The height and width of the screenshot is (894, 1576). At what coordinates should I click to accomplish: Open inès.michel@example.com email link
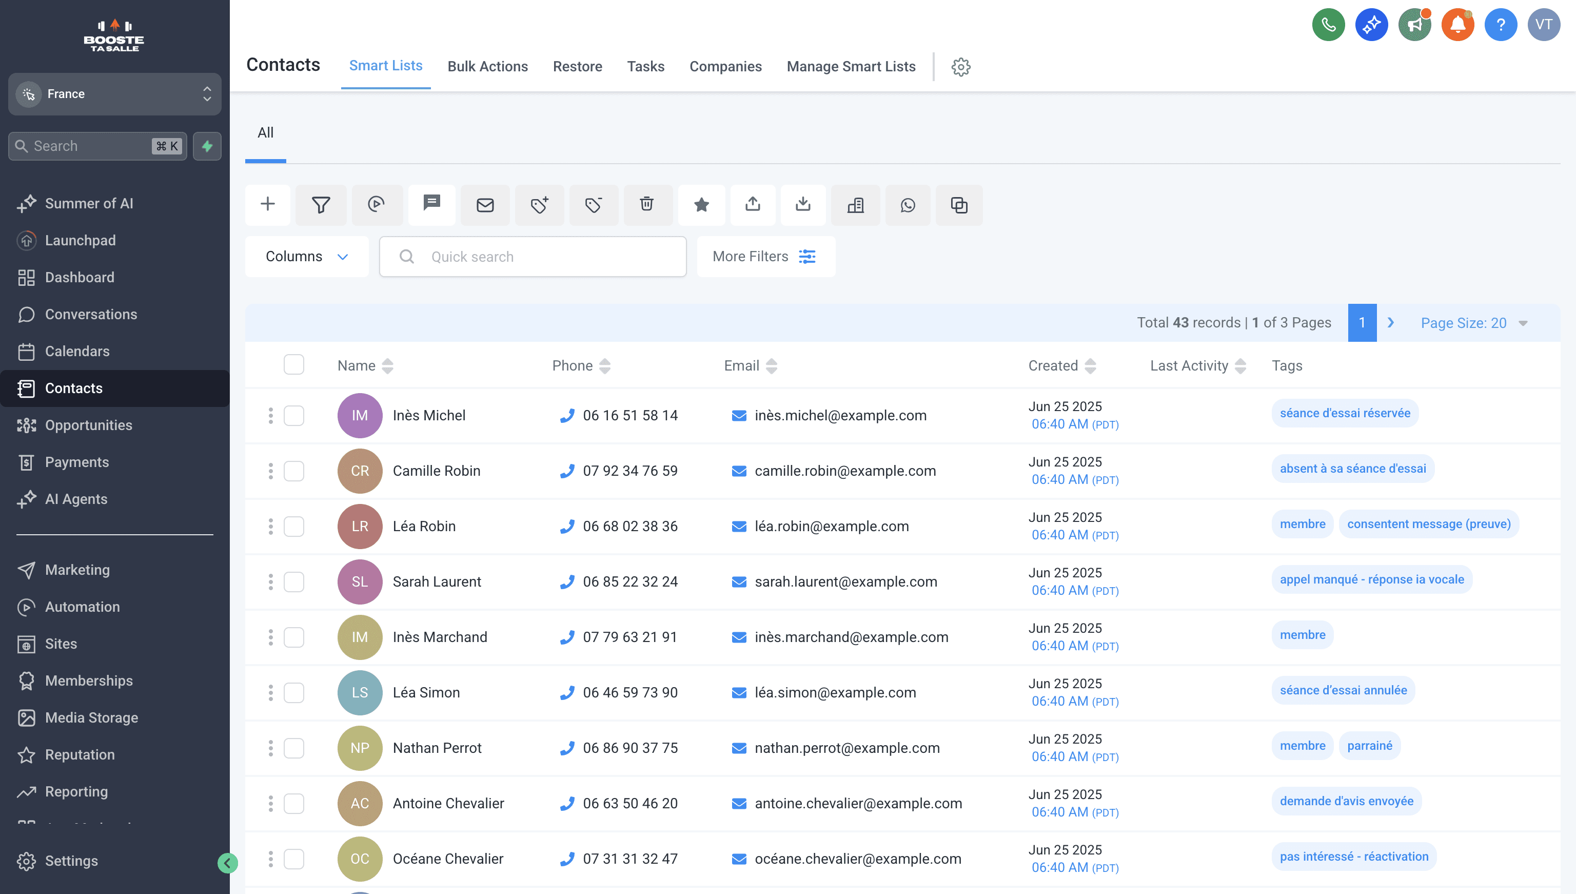tap(840, 416)
